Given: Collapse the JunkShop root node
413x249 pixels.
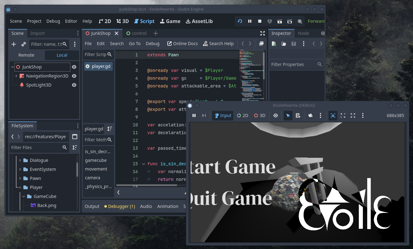Looking at the screenshot, I should 12,67.
